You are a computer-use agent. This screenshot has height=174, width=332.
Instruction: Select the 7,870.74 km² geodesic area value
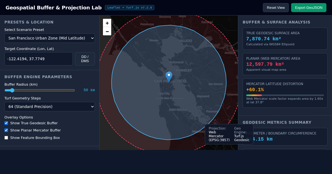pyautogui.click(x=264, y=39)
